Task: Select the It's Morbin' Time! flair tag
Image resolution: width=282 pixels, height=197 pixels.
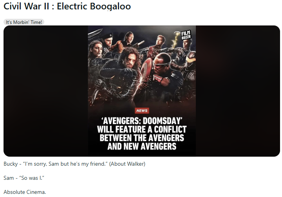Action: tap(24, 22)
